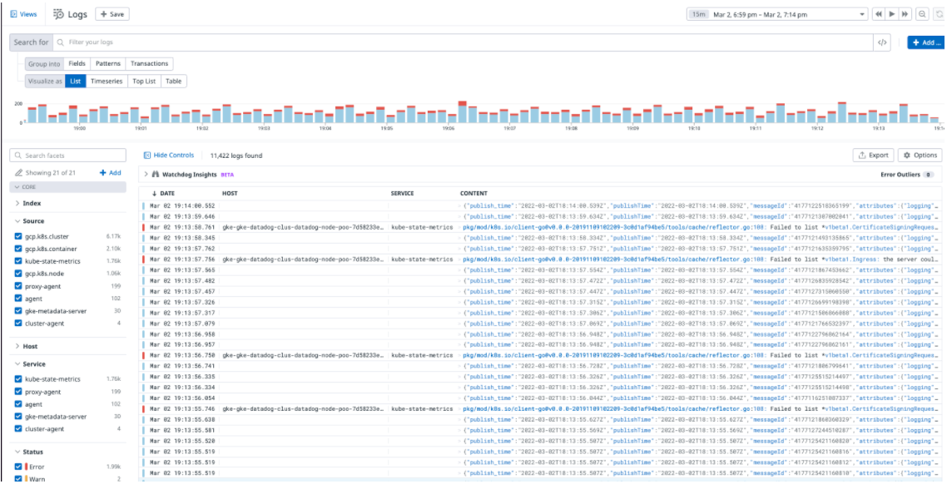Click in the Filter your logs field
The image size is (947, 494).
[x=462, y=42]
